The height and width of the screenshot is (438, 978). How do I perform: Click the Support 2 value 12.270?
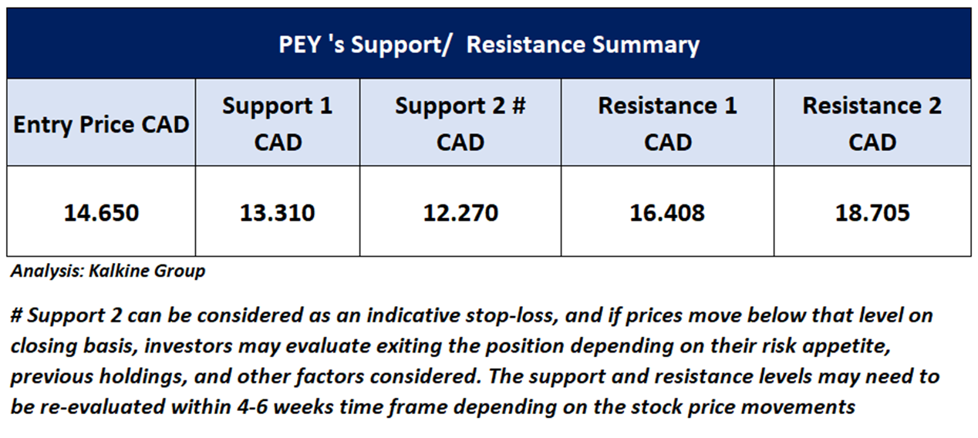tap(460, 212)
